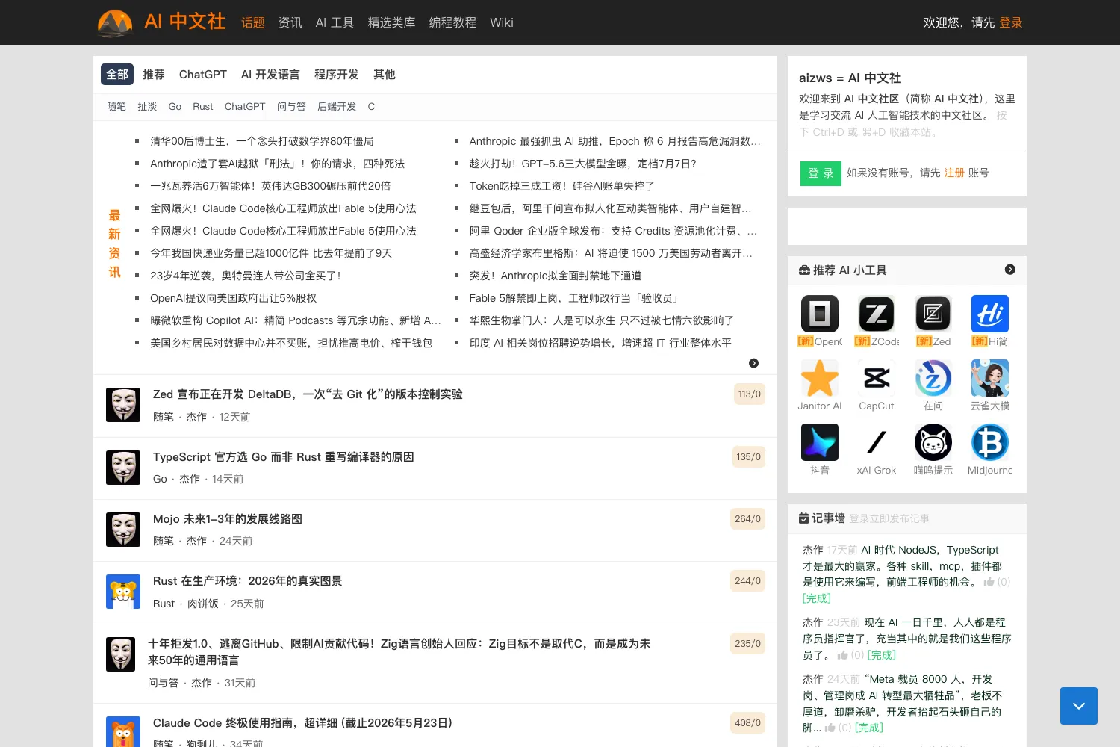Filter by the 问与答 sub-node
Viewport: 1120px width, 747px height.
(x=291, y=107)
